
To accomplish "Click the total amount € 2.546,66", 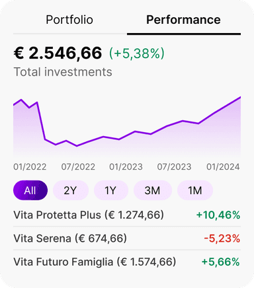I will [58, 54].
